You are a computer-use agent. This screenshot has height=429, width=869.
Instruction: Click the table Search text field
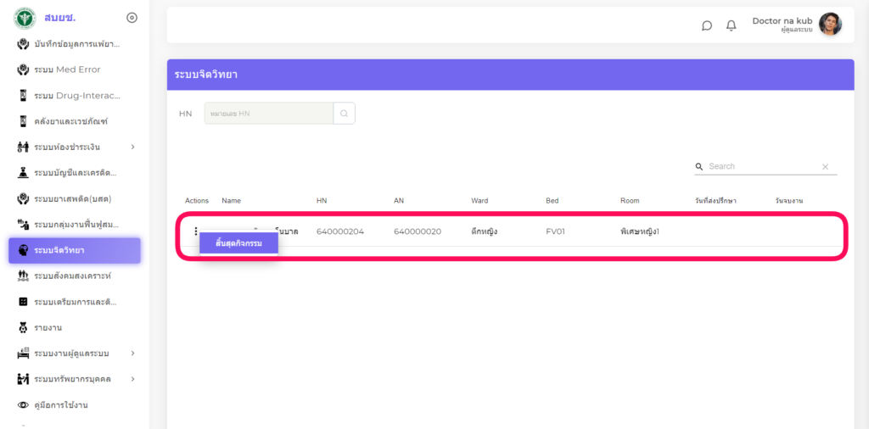pyautogui.click(x=760, y=166)
